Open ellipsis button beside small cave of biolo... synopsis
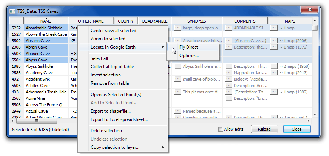The height and width of the screenshot is (156, 329). 178,79
